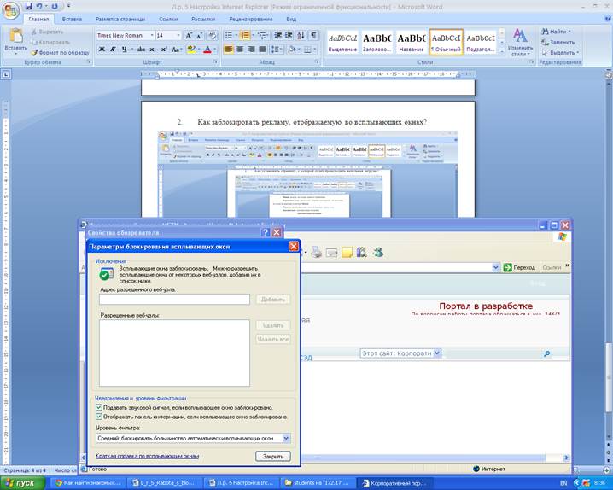Click the font color swatch button

click(x=207, y=50)
